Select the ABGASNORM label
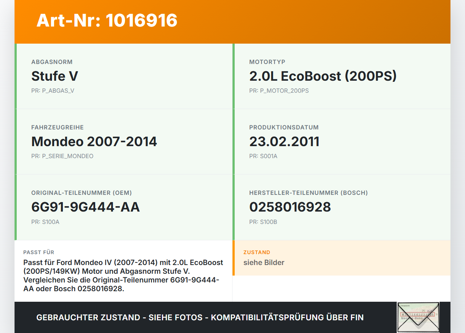The image size is (465, 333). tap(52, 62)
